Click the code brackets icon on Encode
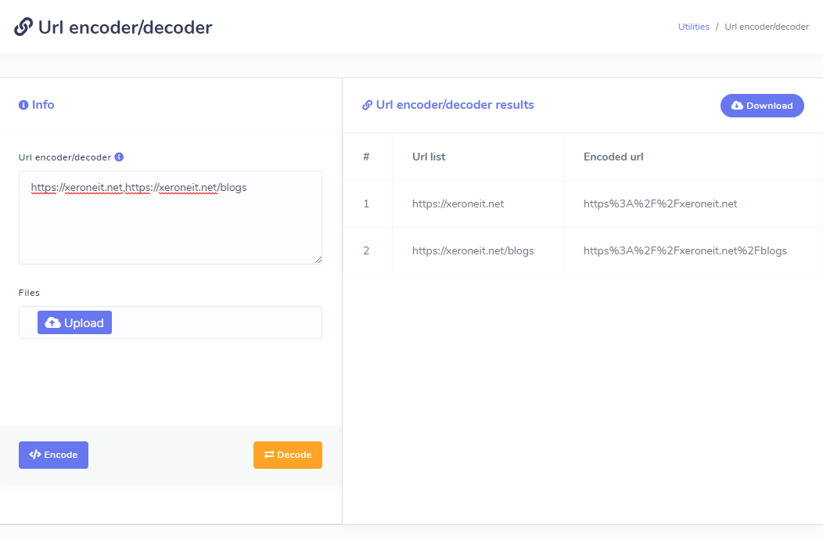This screenshot has height=540, width=823. 34,455
